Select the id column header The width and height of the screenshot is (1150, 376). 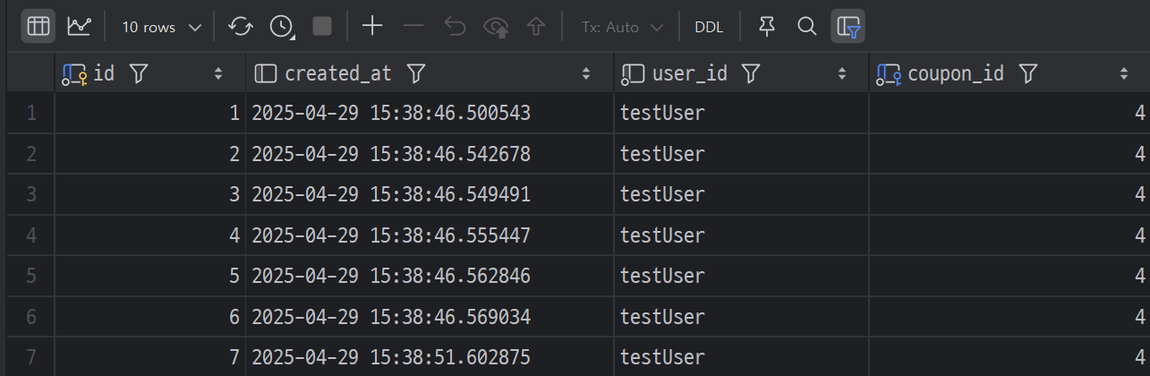point(149,73)
